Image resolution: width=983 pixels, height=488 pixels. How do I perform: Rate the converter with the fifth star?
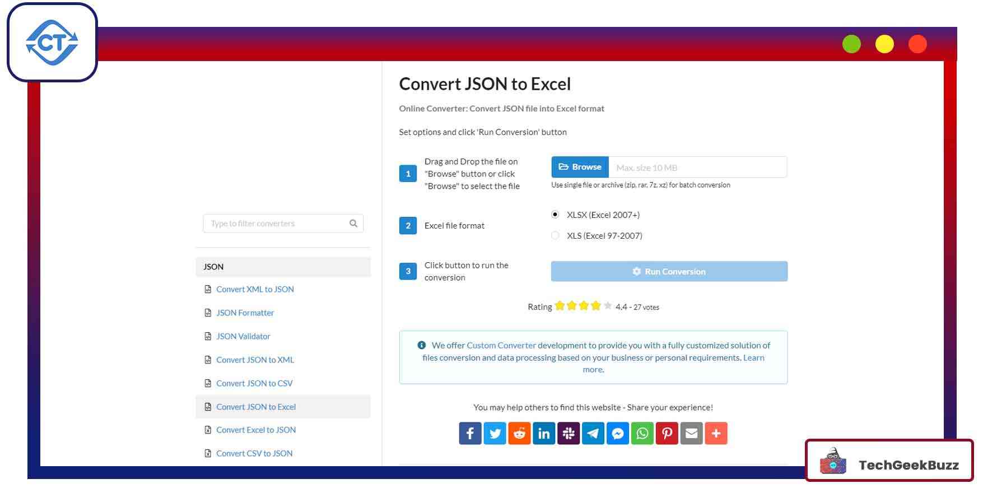[x=608, y=305]
